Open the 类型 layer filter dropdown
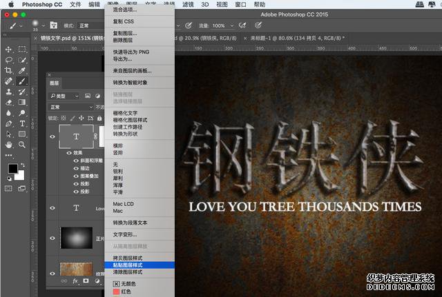 point(64,96)
